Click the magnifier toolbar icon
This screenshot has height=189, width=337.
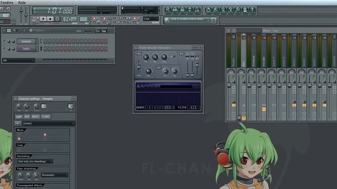coord(237,10)
